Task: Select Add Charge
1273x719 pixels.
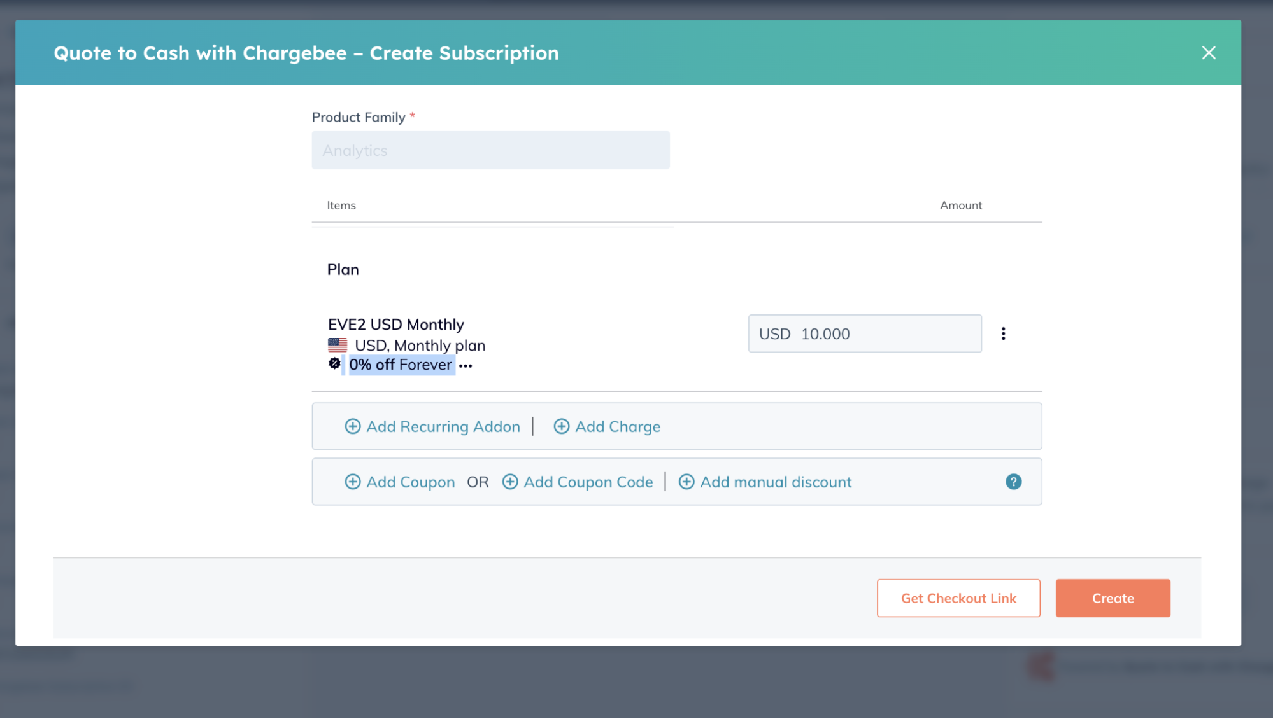Action: pos(618,426)
